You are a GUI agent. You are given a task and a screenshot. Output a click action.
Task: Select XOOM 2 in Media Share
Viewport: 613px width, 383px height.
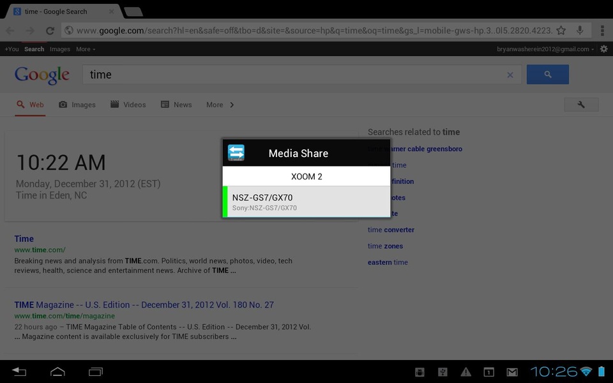306,176
